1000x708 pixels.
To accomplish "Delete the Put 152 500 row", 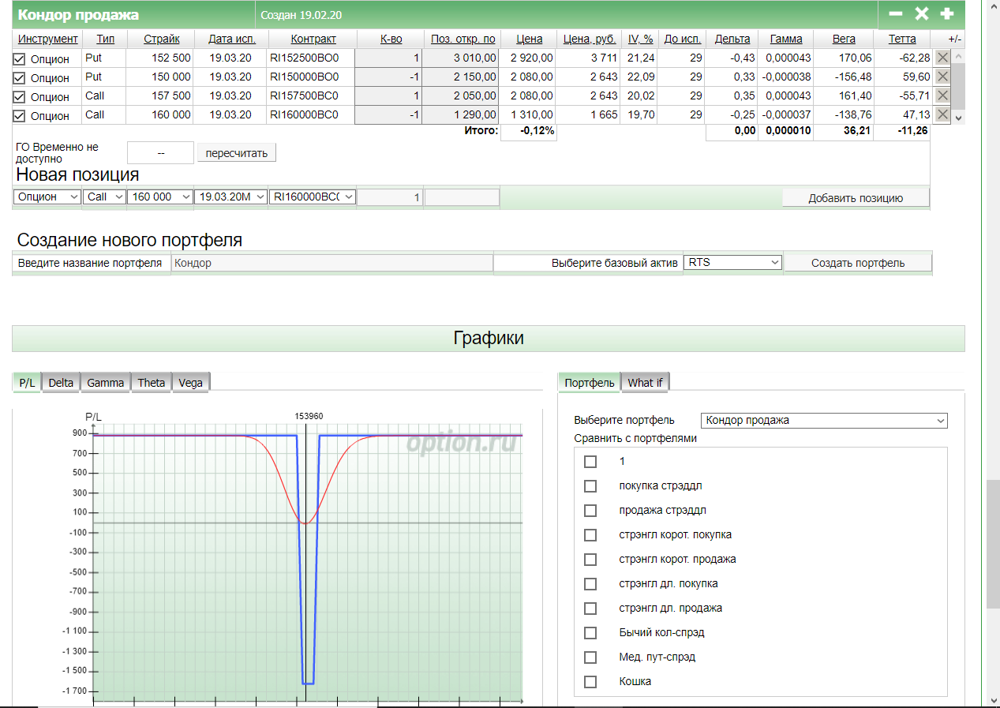I will pos(942,57).
